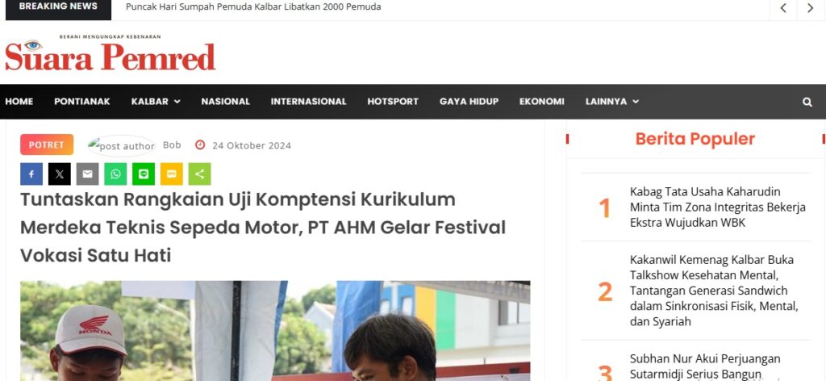
Task: Open the EKONOMI menu item
Action: click(541, 102)
